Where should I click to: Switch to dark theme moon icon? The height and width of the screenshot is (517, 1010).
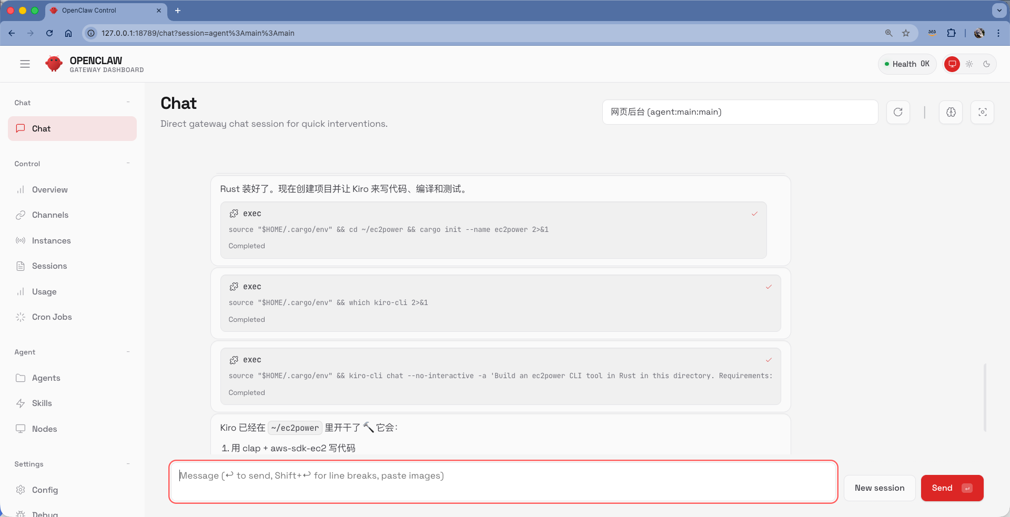click(x=987, y=64)
